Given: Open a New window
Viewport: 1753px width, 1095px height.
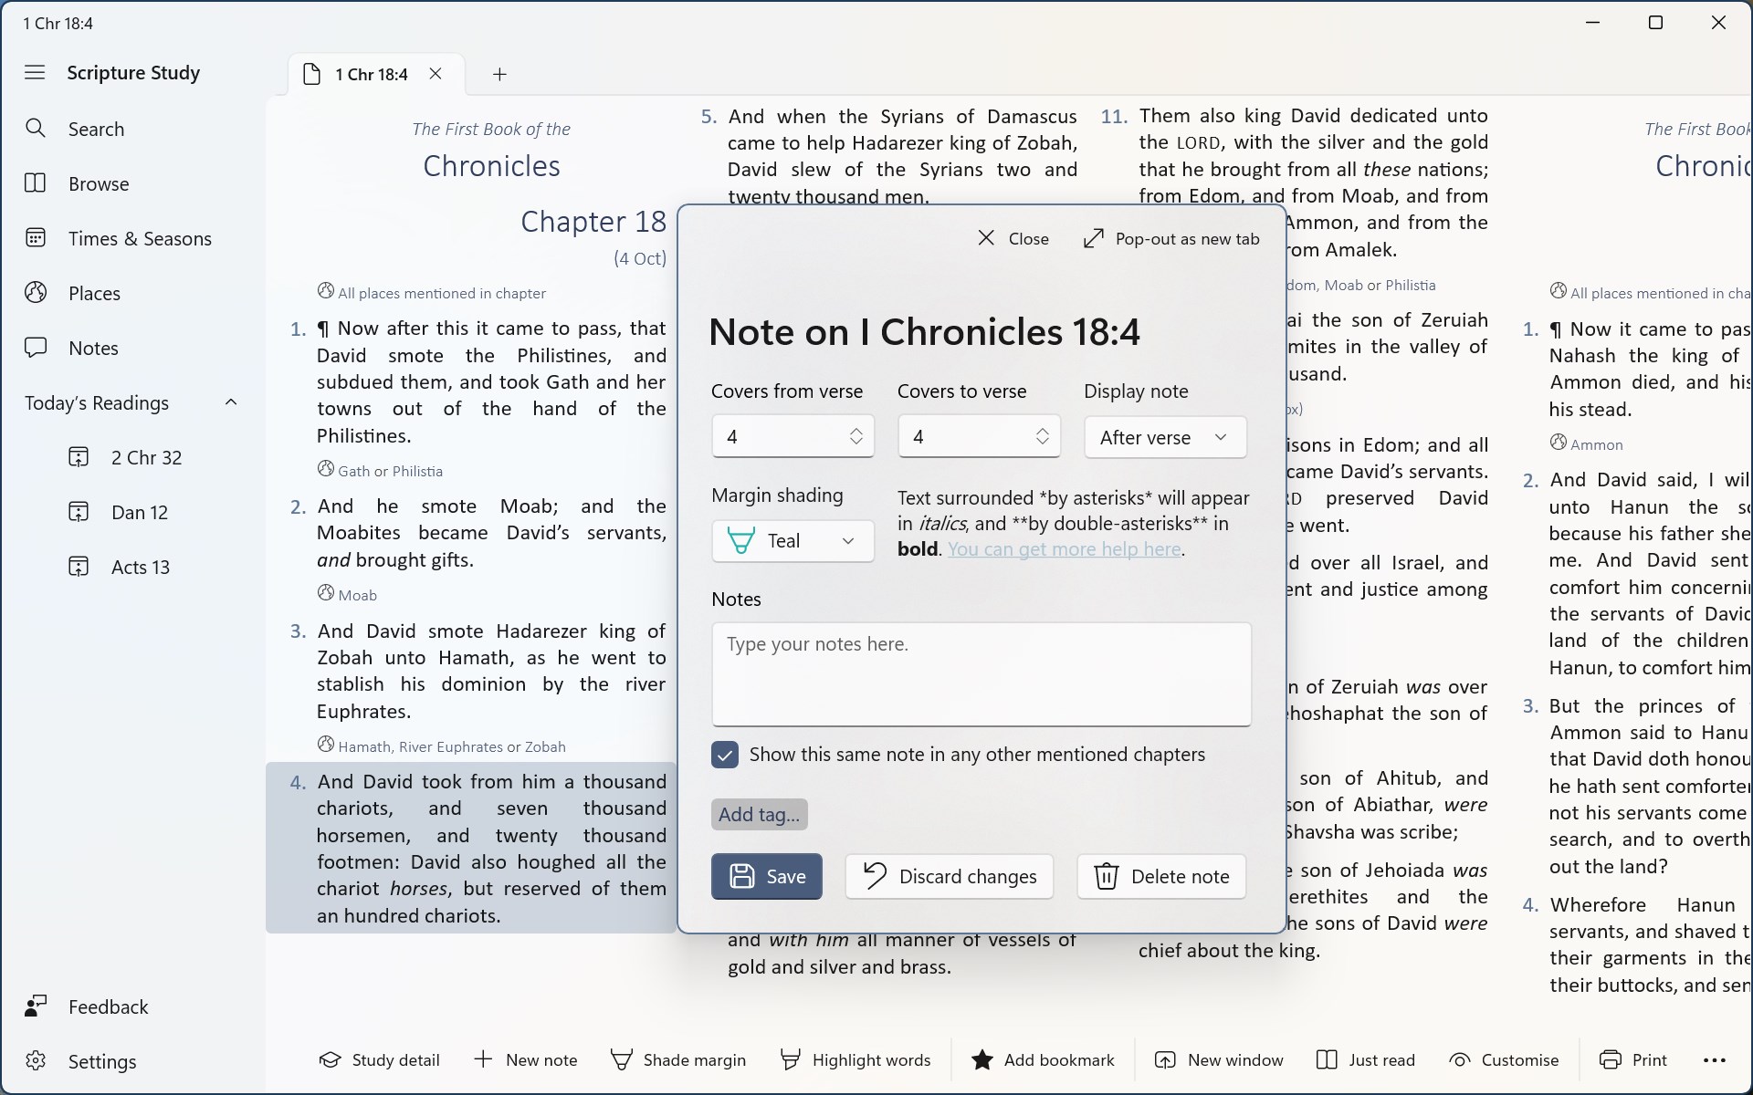Looking at the screenshot, I should point(1219,1059).
